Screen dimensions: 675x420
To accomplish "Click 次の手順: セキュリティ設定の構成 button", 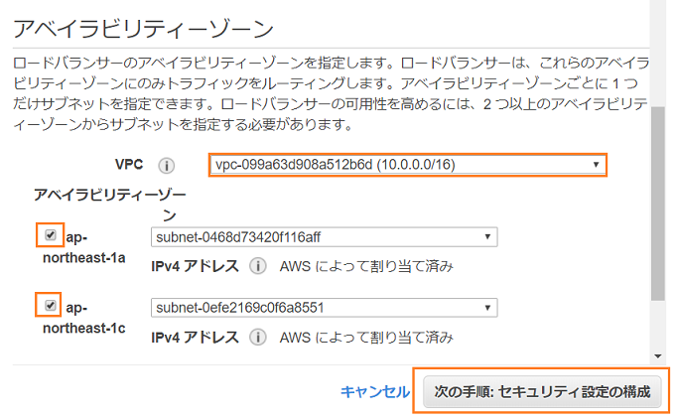I will pos(542,391).
